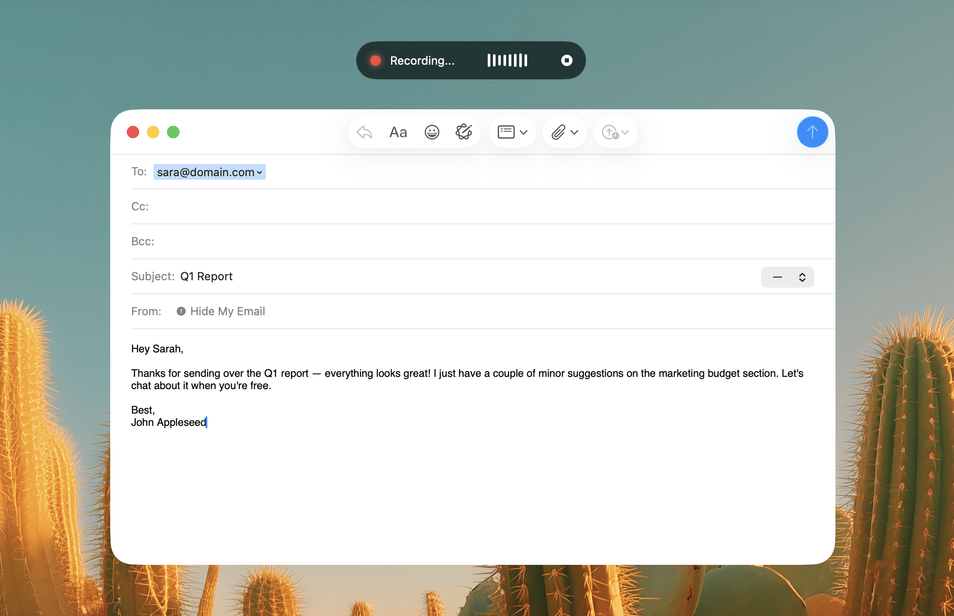Screen dimensions: 954x616
Task: Click the reply arrow icon in toolbar
Action: 363,132
